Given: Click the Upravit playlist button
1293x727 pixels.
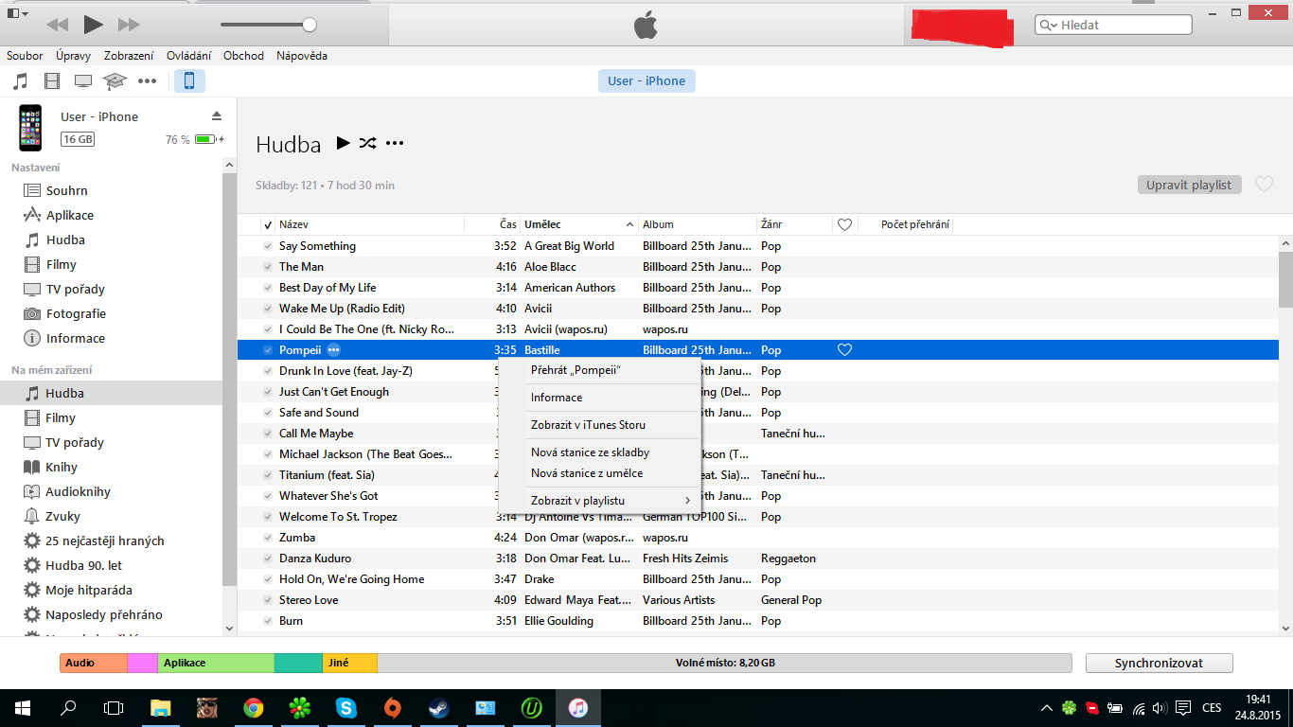Looking at the screenshot, I should (1189, 185).
